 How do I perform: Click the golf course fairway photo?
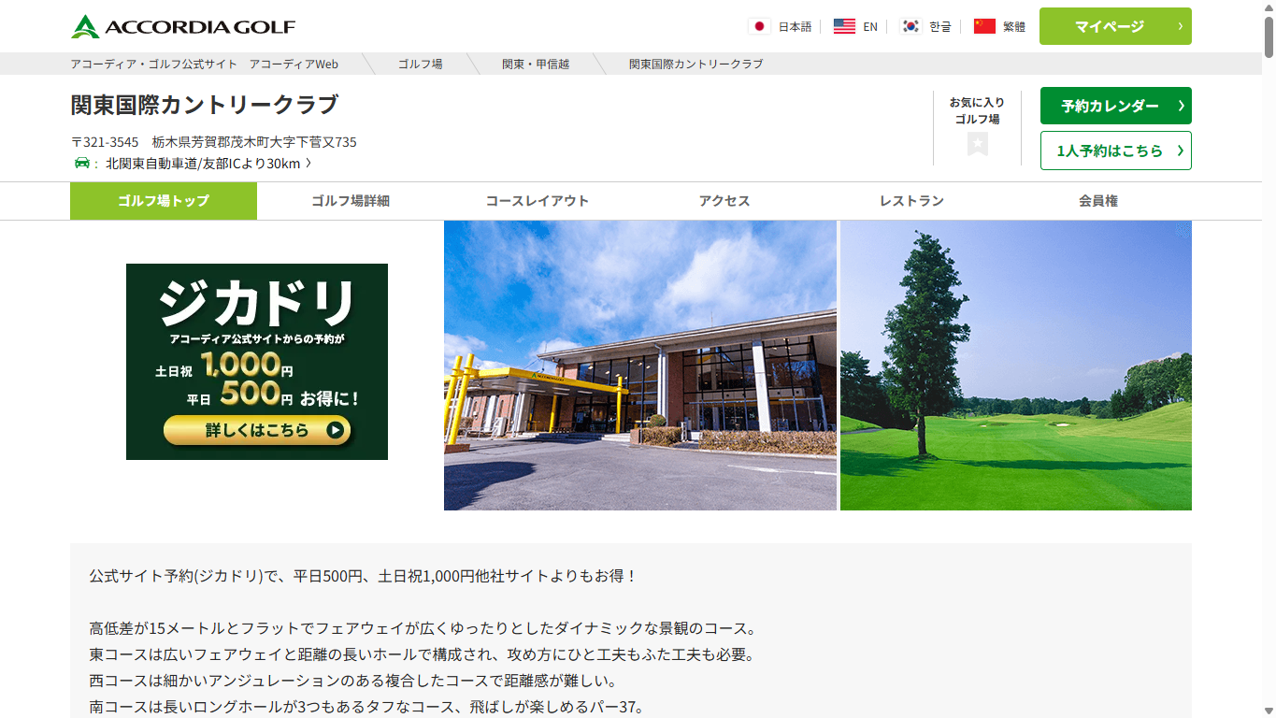[1016, 366]
